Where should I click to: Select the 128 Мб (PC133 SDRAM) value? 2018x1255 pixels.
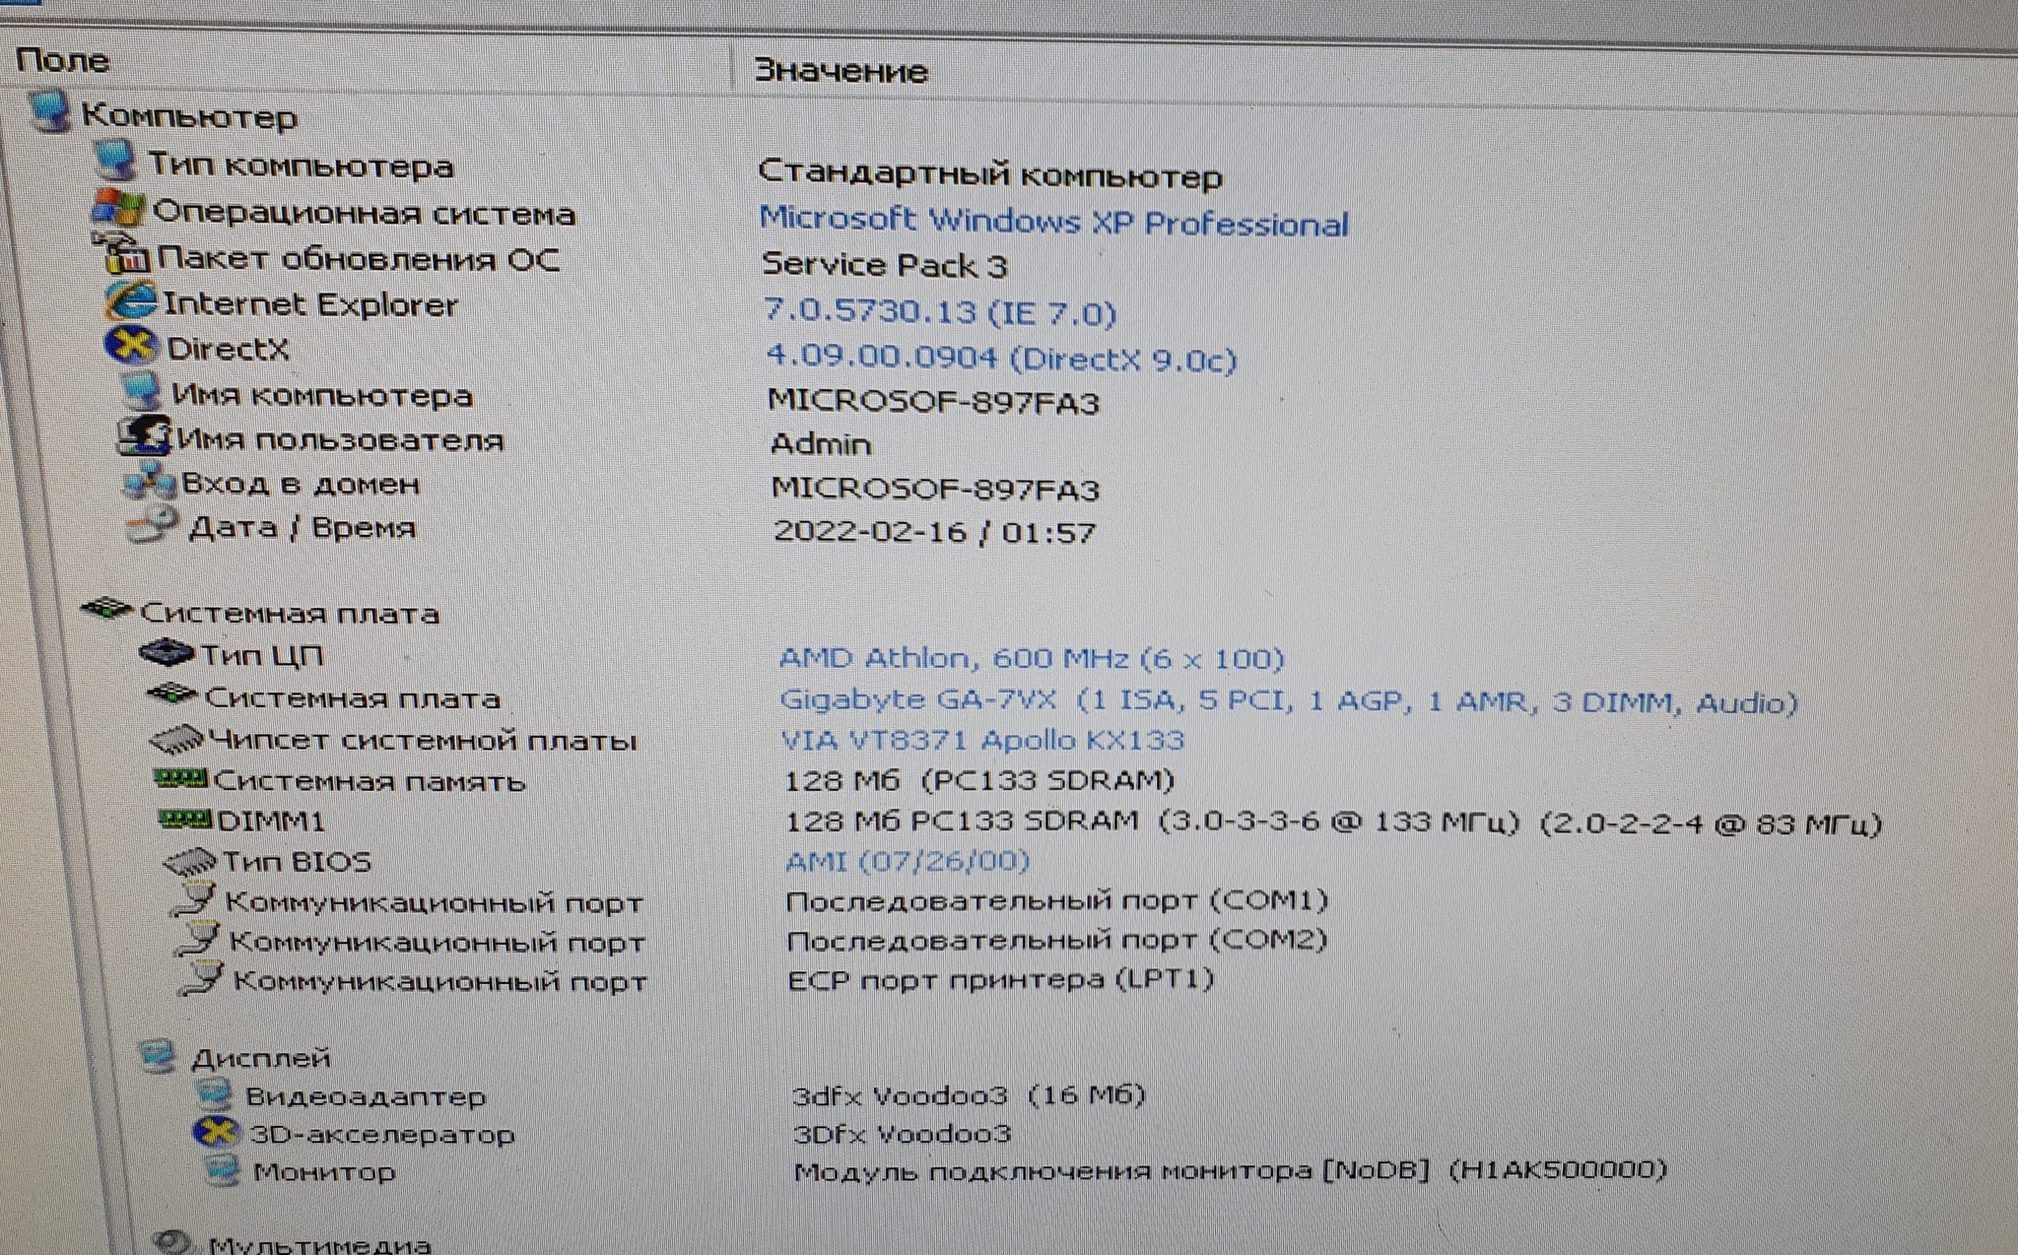pyautogui.click(x=978, y=780)
